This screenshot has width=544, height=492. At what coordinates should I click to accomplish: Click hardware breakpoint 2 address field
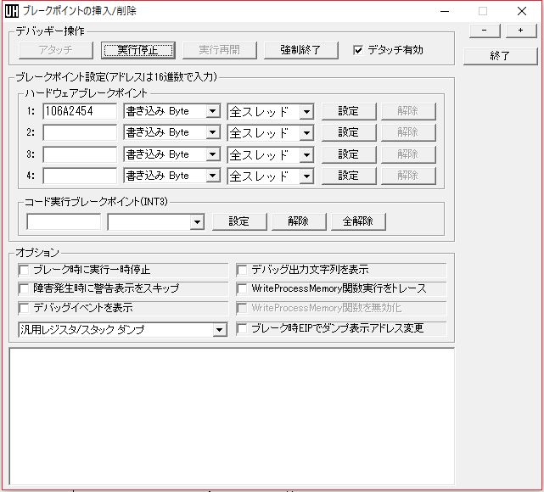click(80, 133)
